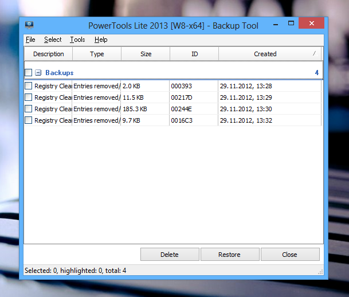Sort by the Size column header
This screenshot has height=297, width=349.
(146, 54)
